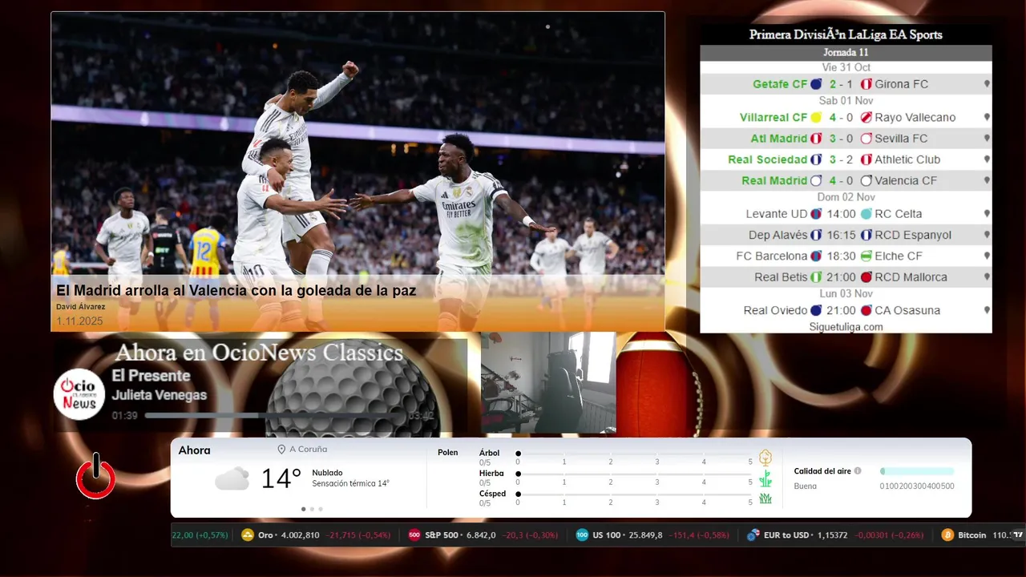Viewport: 1026px width, 577px height.
Task: Click the A Coruña location label
Action: tap(309, 450)
